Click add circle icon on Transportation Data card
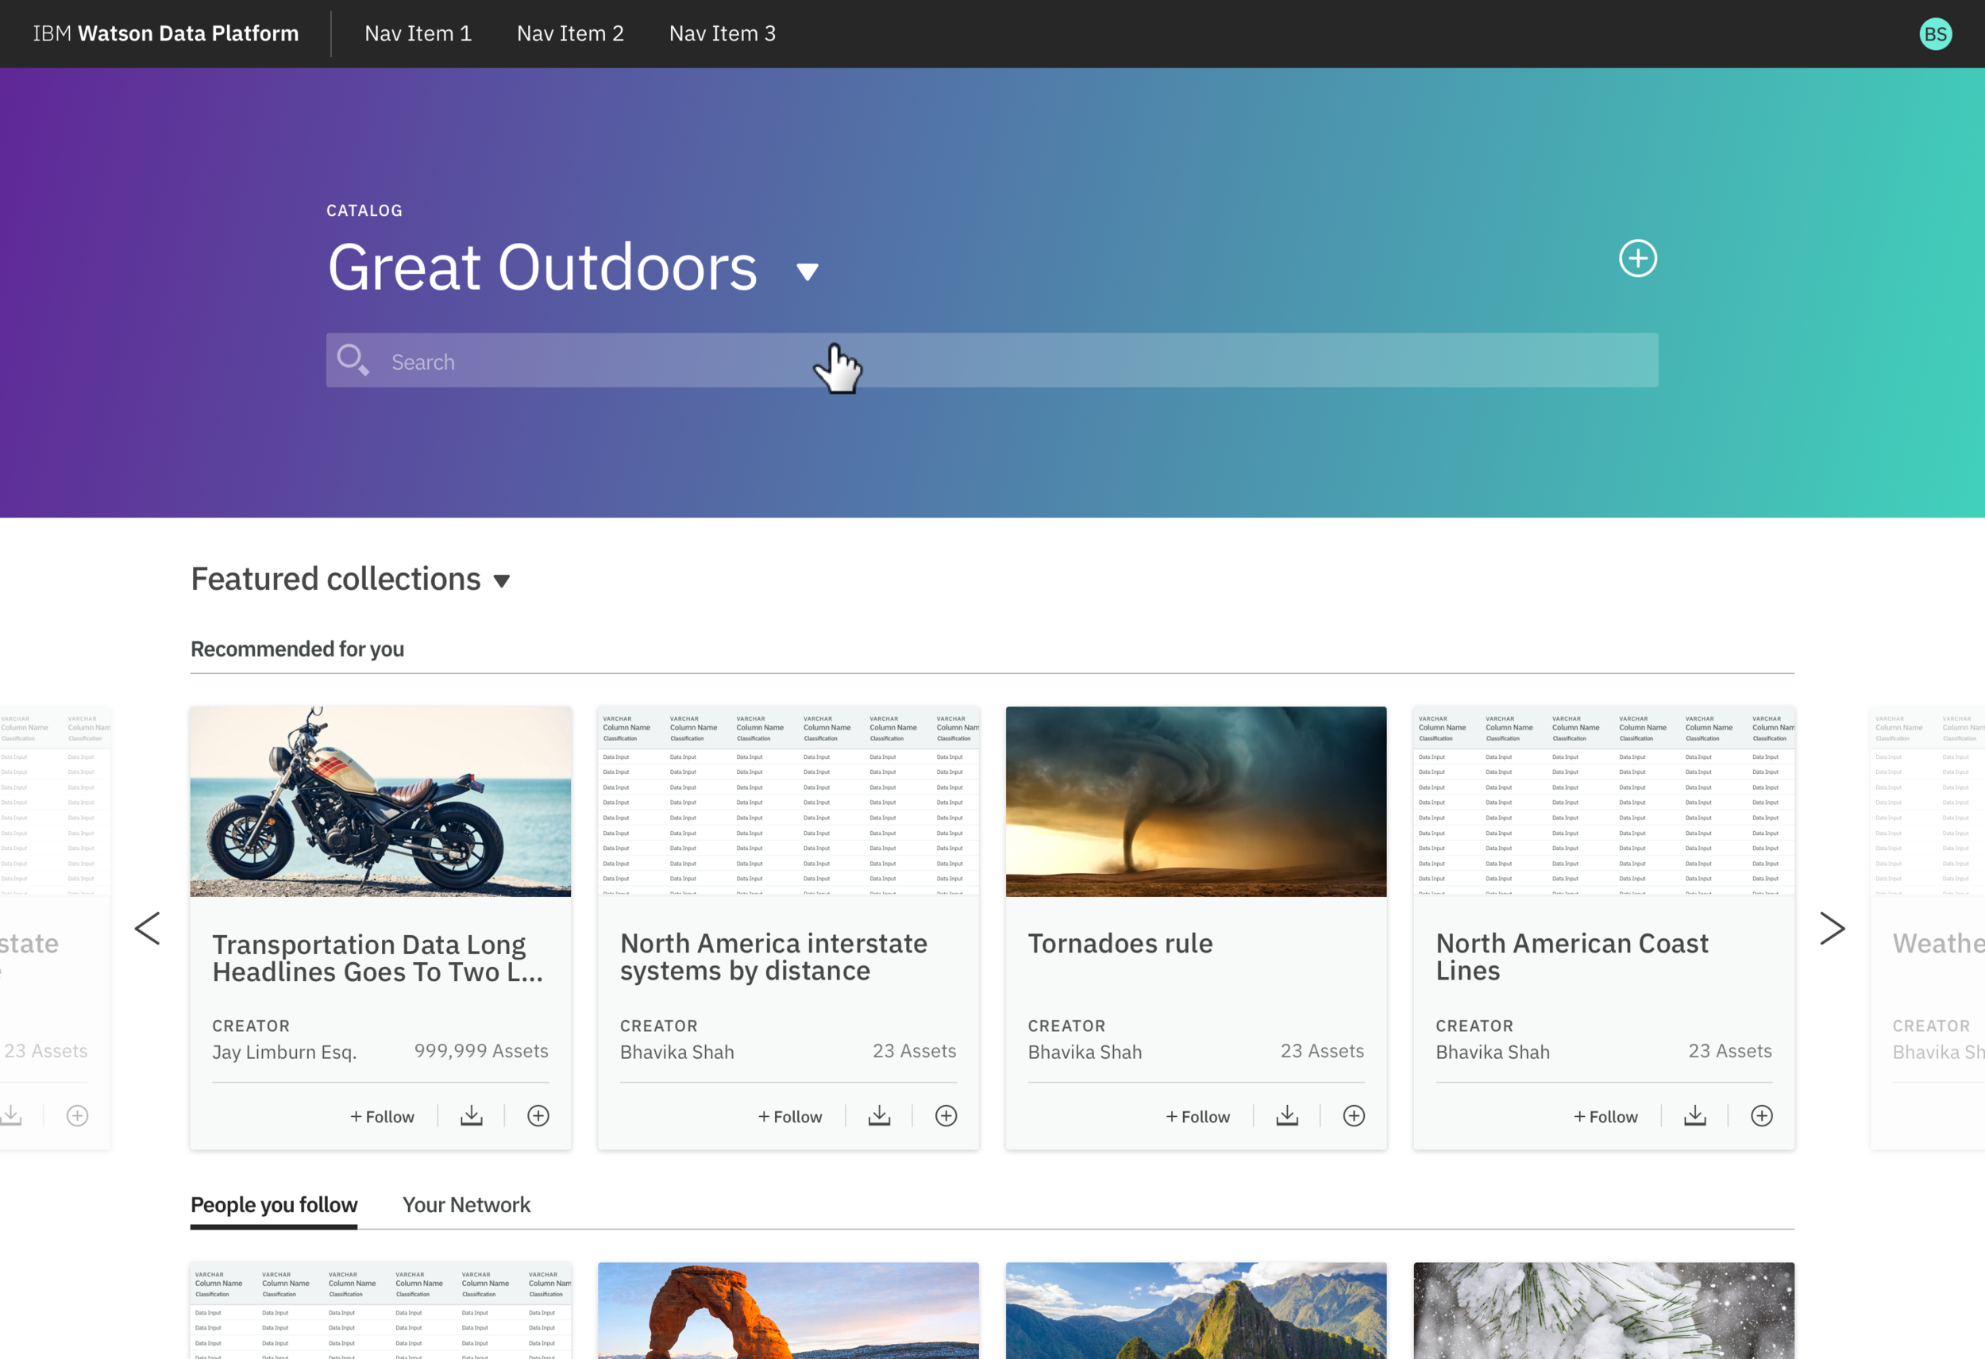The height and width of the screenshot is (1359, 1985). (x=538, y=1115)
